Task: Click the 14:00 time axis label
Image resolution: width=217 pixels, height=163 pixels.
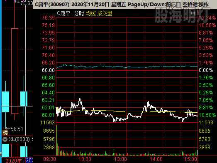Action: click(x=156, y=159)
